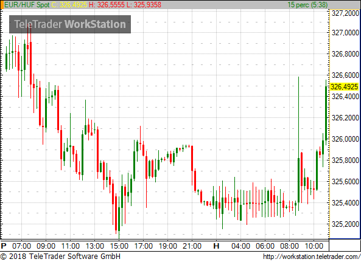Viewport: 361px width, 262px height.
Task: Click the 15 perc (5:38) interval label
Action: coord(307,5)
